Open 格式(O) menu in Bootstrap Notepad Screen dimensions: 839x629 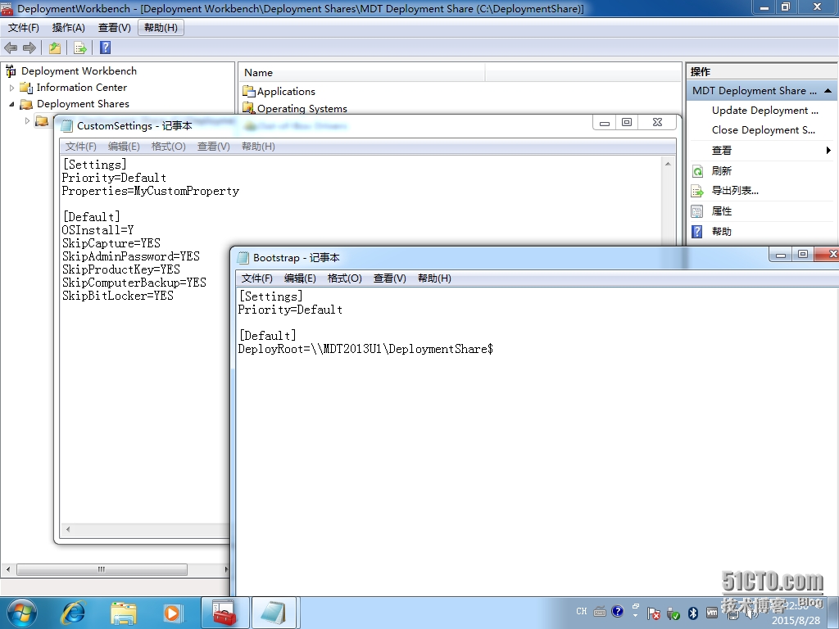tap(345, 278)
